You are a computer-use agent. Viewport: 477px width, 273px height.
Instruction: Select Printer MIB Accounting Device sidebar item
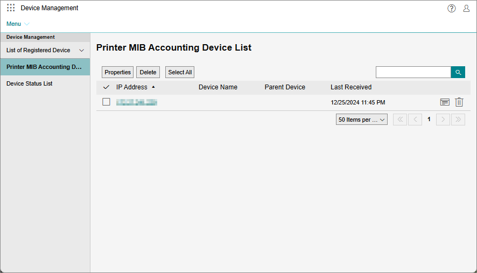point(45,67)
